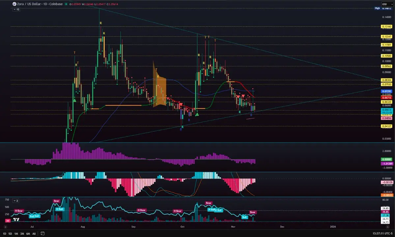This screenshot has height=237, width=395.
Task: Select the 1D time range
Action: point(5,234)
